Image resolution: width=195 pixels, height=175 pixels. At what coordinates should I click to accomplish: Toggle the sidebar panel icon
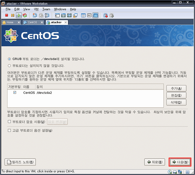(x=57, y=15)
